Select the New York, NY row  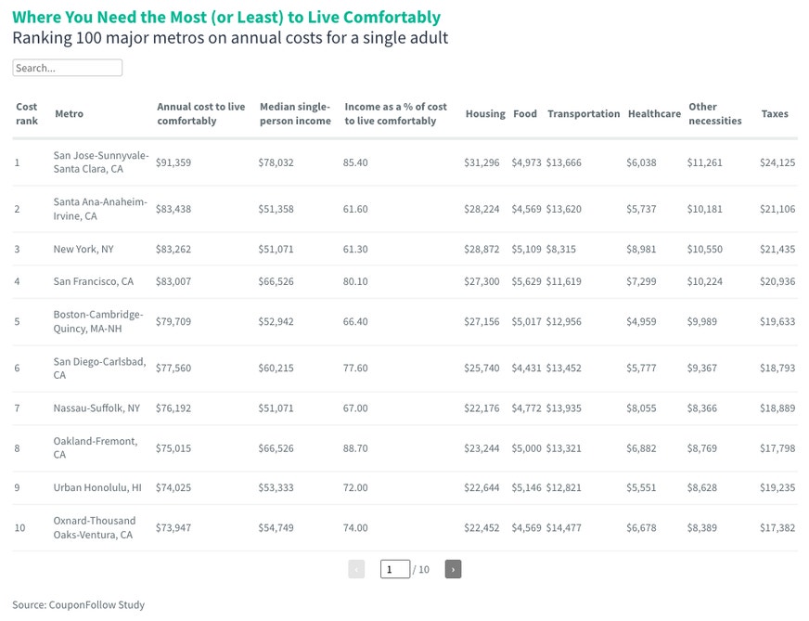405,249
